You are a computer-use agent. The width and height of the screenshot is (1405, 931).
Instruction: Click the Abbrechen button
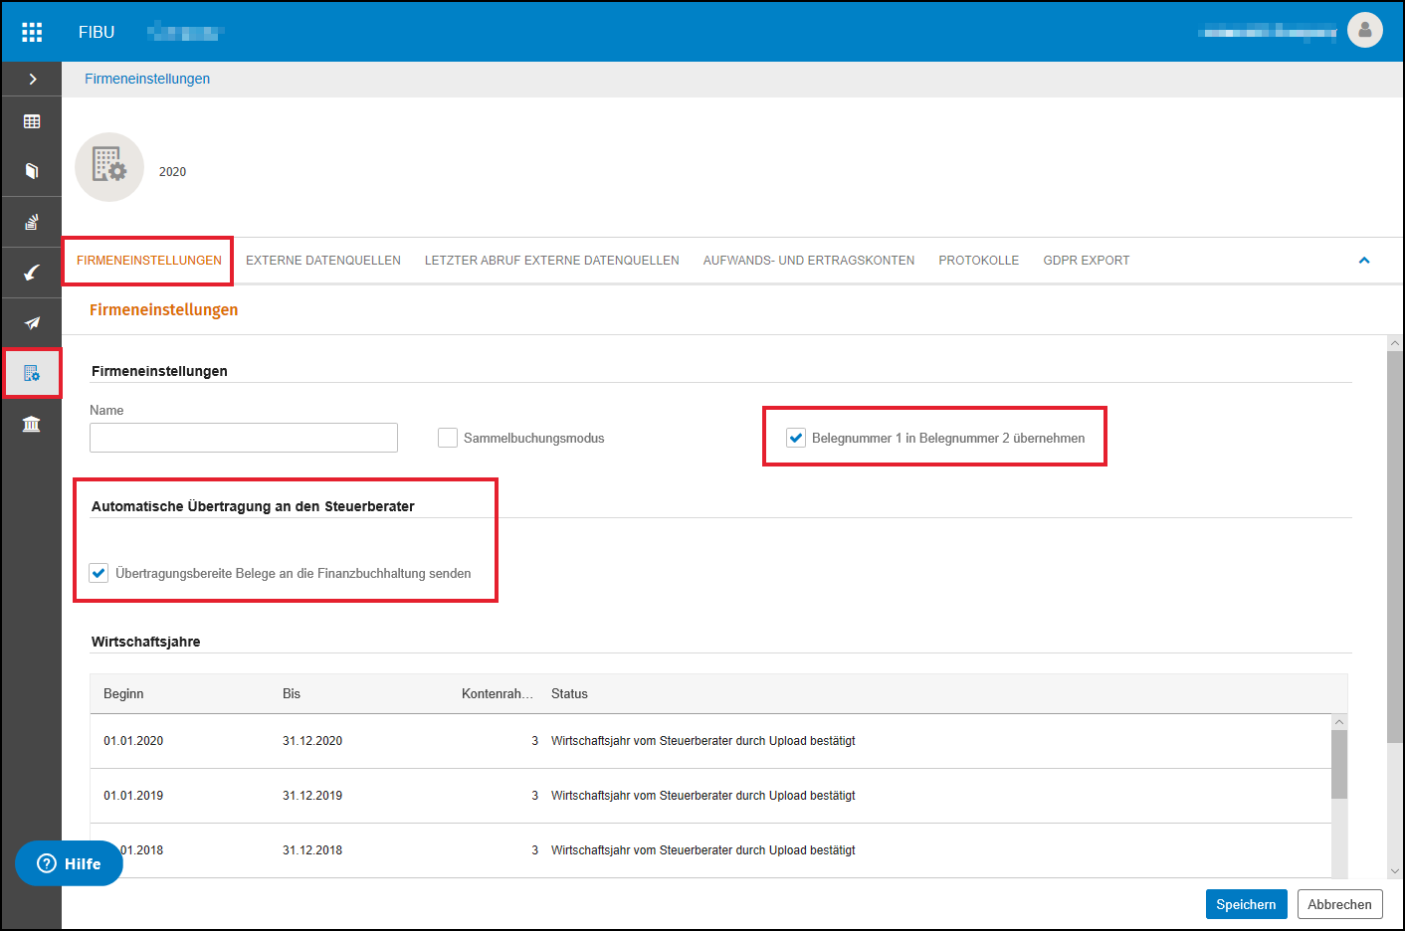(1339, 904)
